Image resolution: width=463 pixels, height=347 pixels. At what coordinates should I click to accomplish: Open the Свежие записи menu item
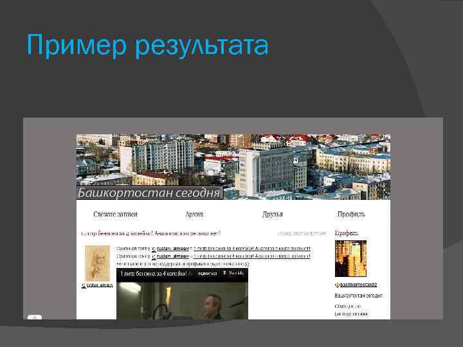(116, 214)
